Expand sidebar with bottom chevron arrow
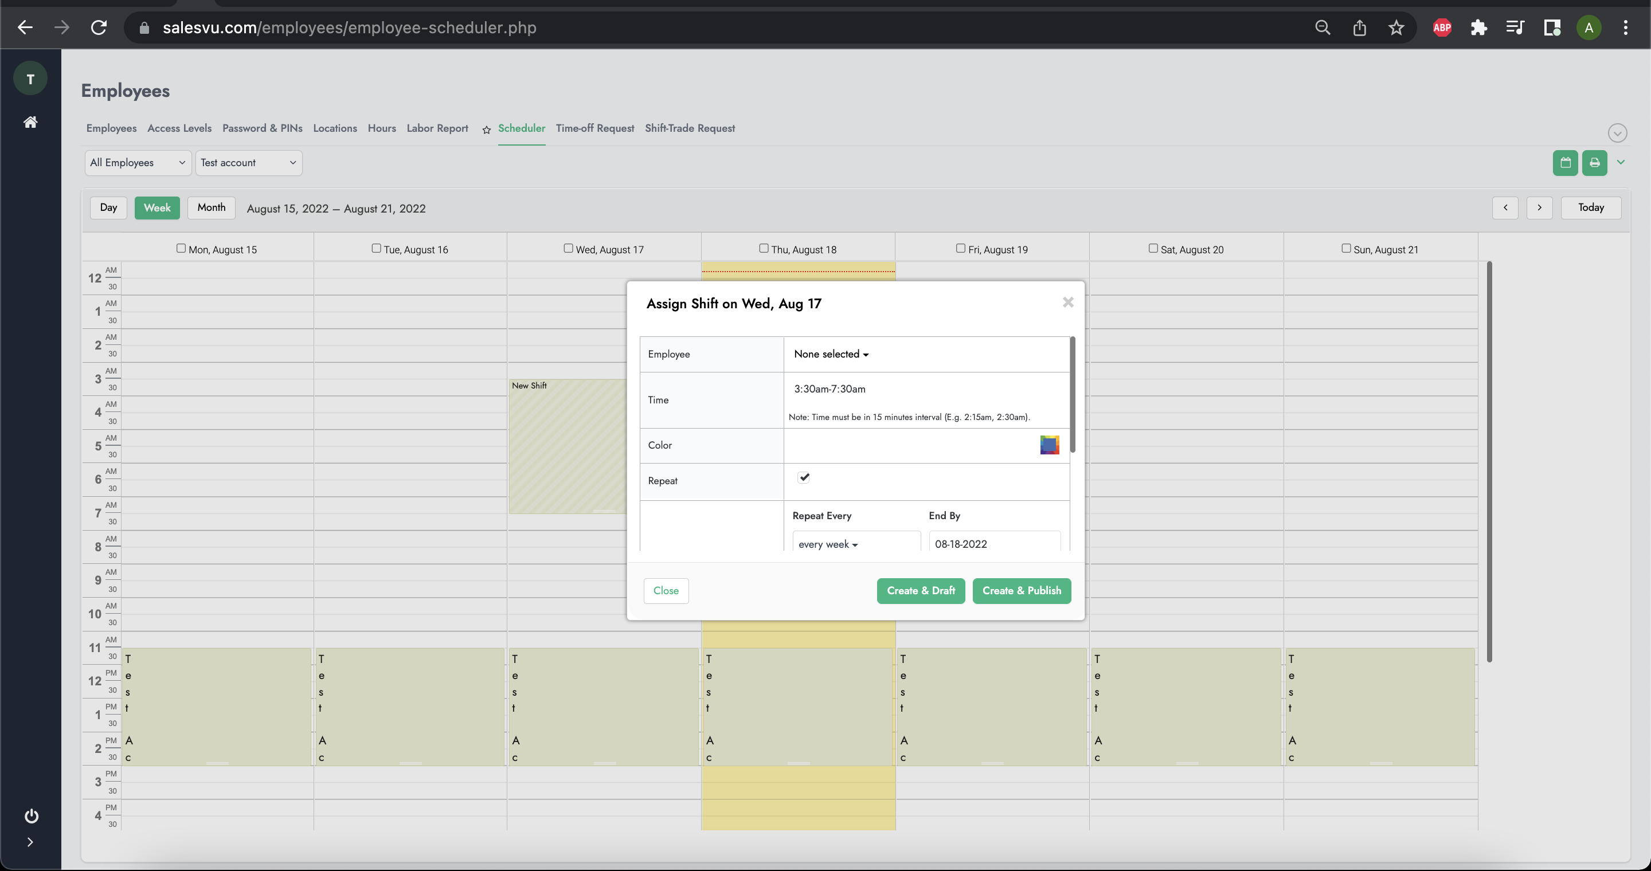Viewport: 1651px width, 871px height. tap(30, 842)
